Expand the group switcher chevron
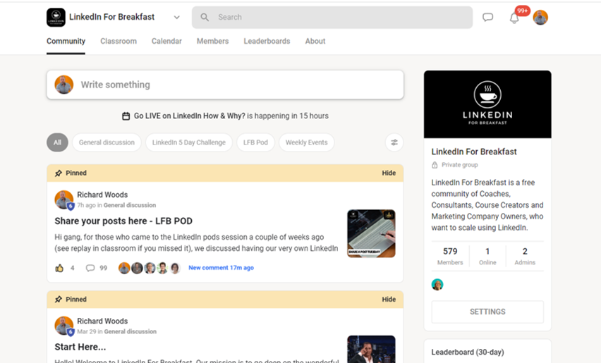This screenshot has height=363, width=601. (176, 17)
